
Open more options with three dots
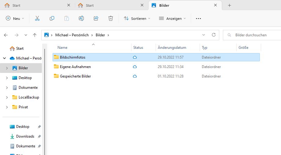(198, 19)
